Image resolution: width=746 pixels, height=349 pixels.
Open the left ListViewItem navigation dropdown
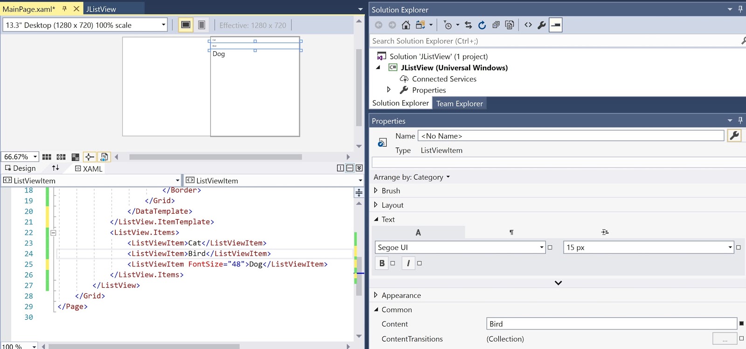pyautogui.click(x=177, y=181)
